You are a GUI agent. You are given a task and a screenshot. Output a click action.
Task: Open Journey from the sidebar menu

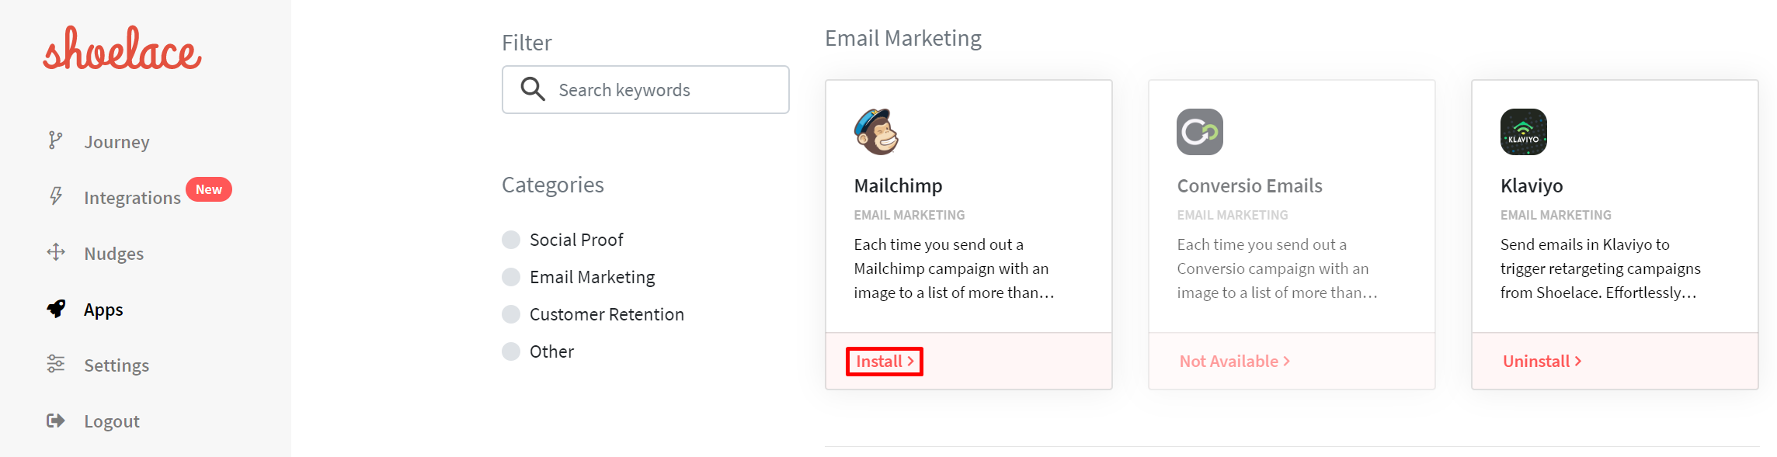[116, 142]
